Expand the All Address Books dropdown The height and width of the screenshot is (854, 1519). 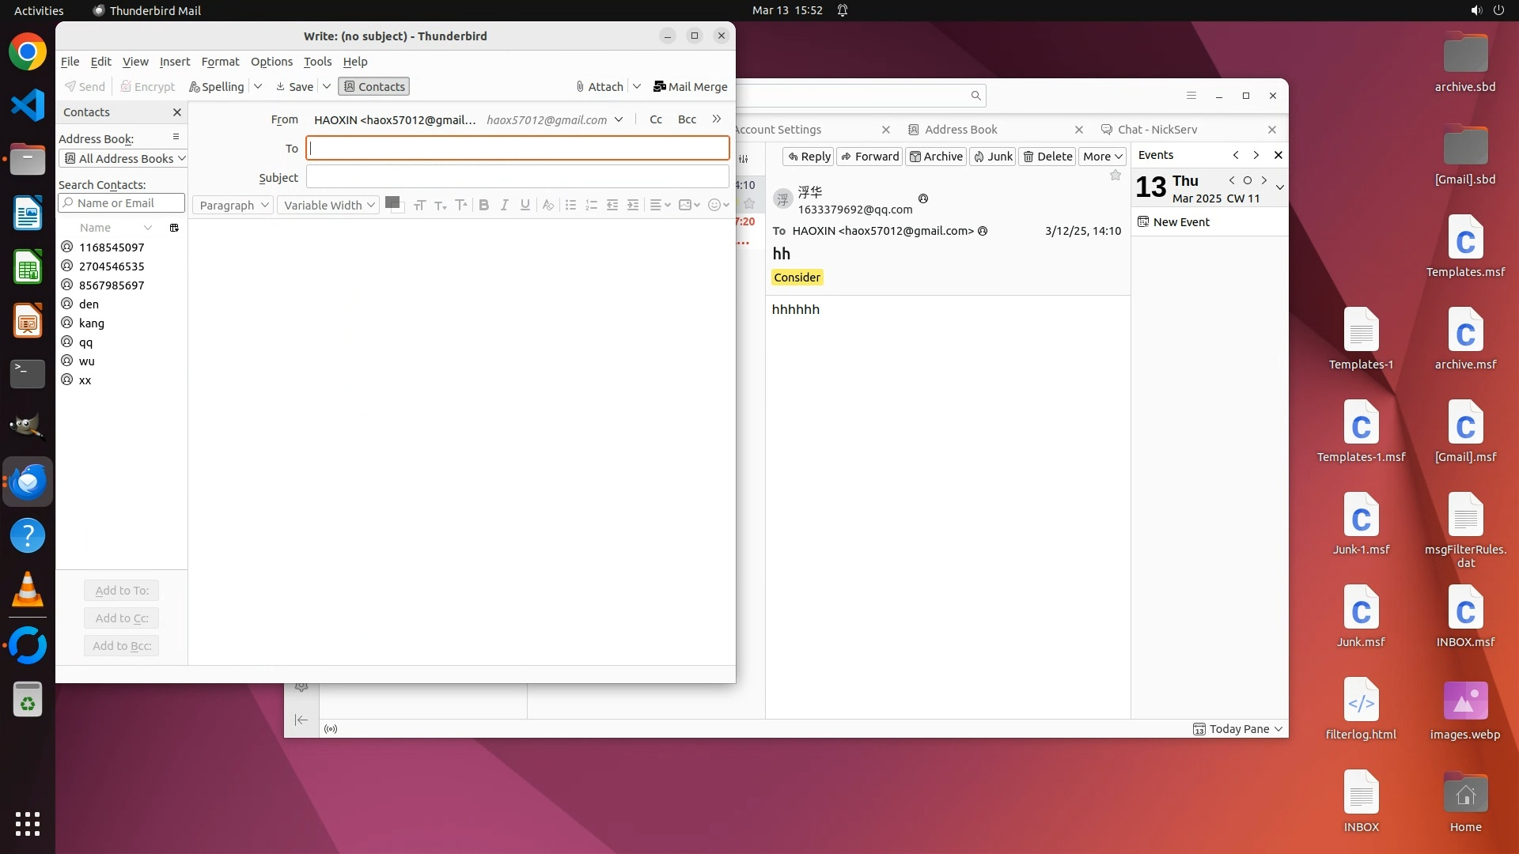click(x=123, y=158)
